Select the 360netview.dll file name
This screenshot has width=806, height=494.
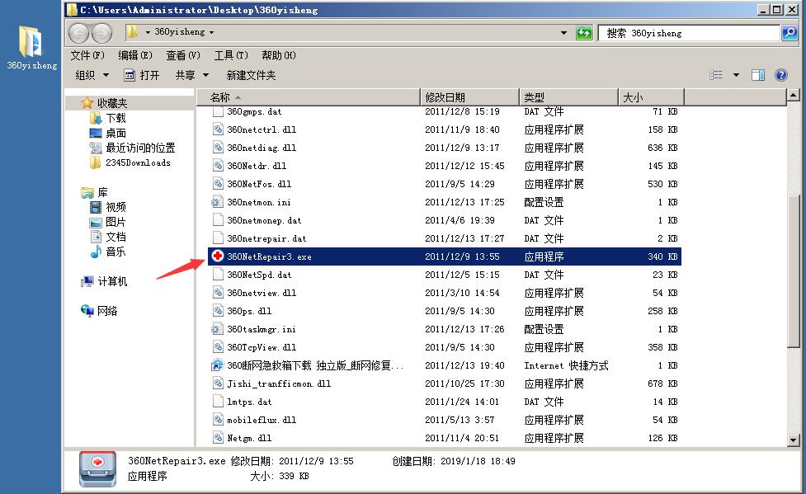pyautogui.click(x=262, y=293)
